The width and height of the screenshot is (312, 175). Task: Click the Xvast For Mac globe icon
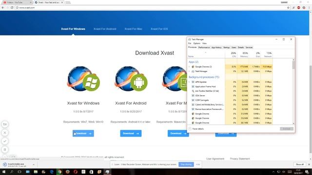[175, 79]
